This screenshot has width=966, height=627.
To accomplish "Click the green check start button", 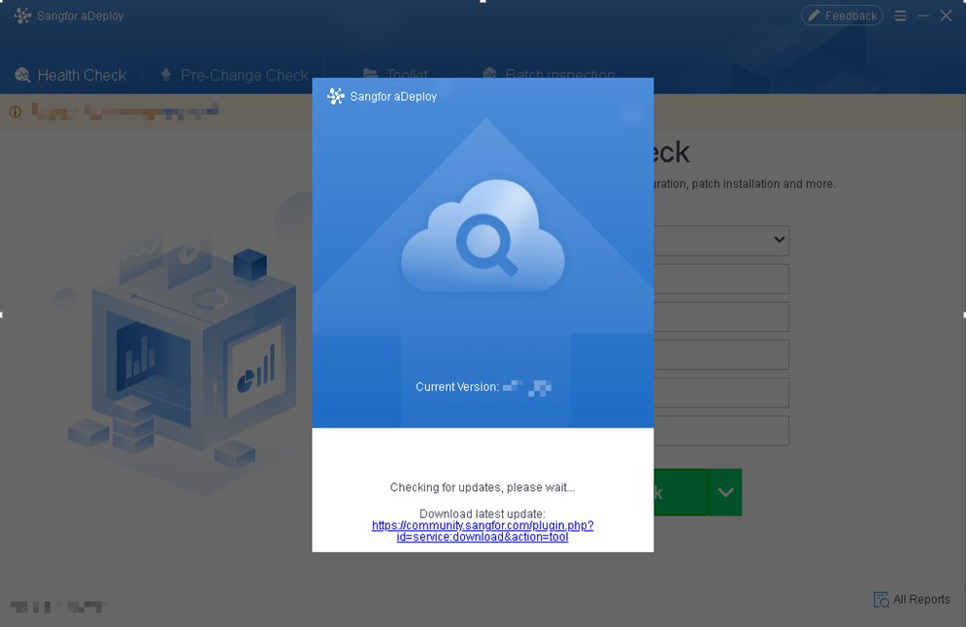I will point(681,492).
